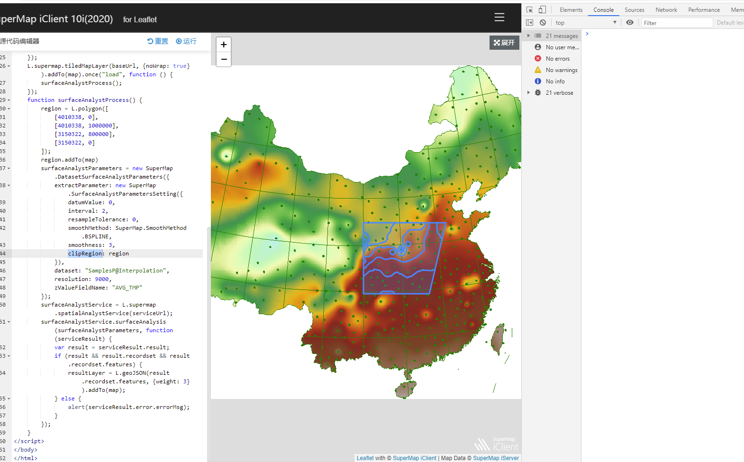The height and width of the screenshot is (462, 744).
Task: Open the Network tab
Action: [x=666, y=9]
